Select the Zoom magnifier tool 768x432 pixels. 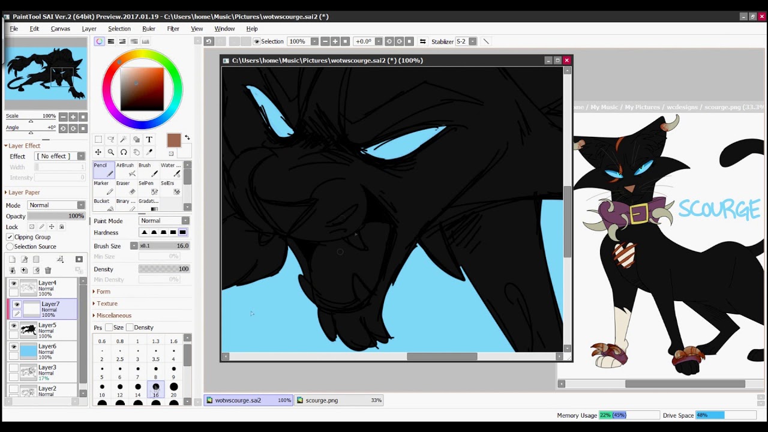point(111,152)
